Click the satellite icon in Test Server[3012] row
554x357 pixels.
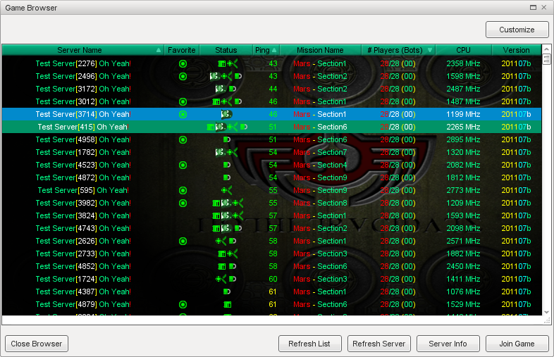pos(226,101)
